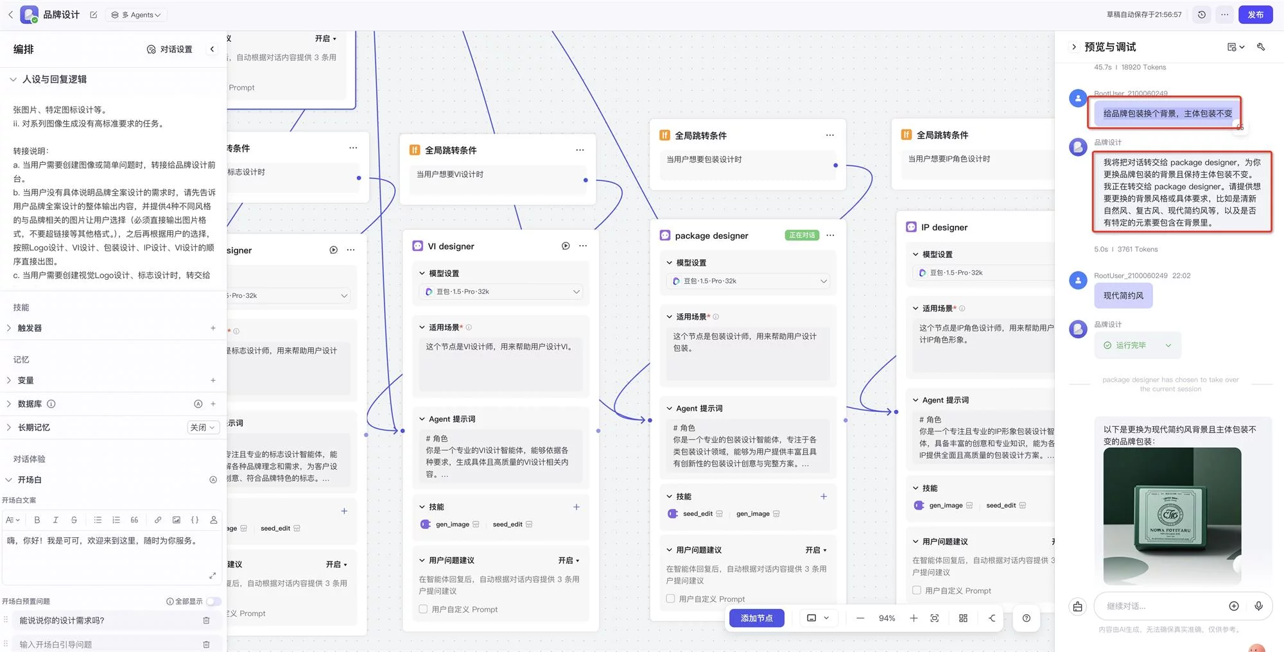Click bold formatting in opening text editor
The image size is (1284, 652).
37,520
